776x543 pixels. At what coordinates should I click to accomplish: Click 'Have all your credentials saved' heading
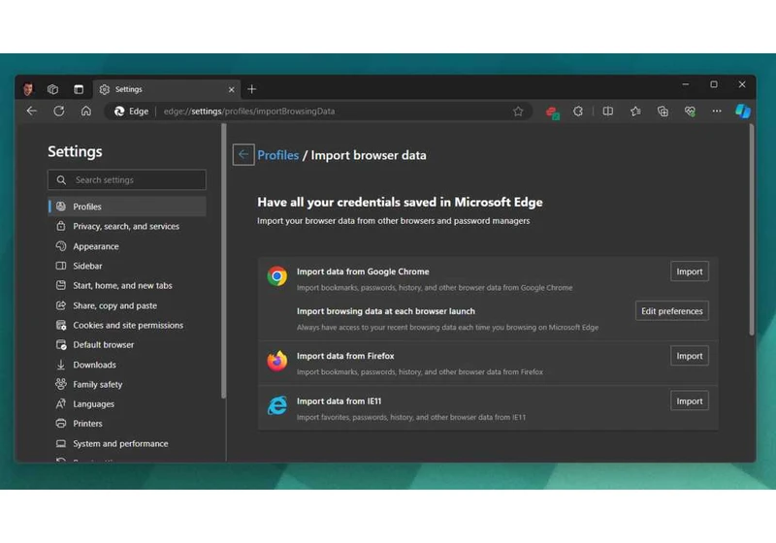pyautogui.click(x=400, y=203)
